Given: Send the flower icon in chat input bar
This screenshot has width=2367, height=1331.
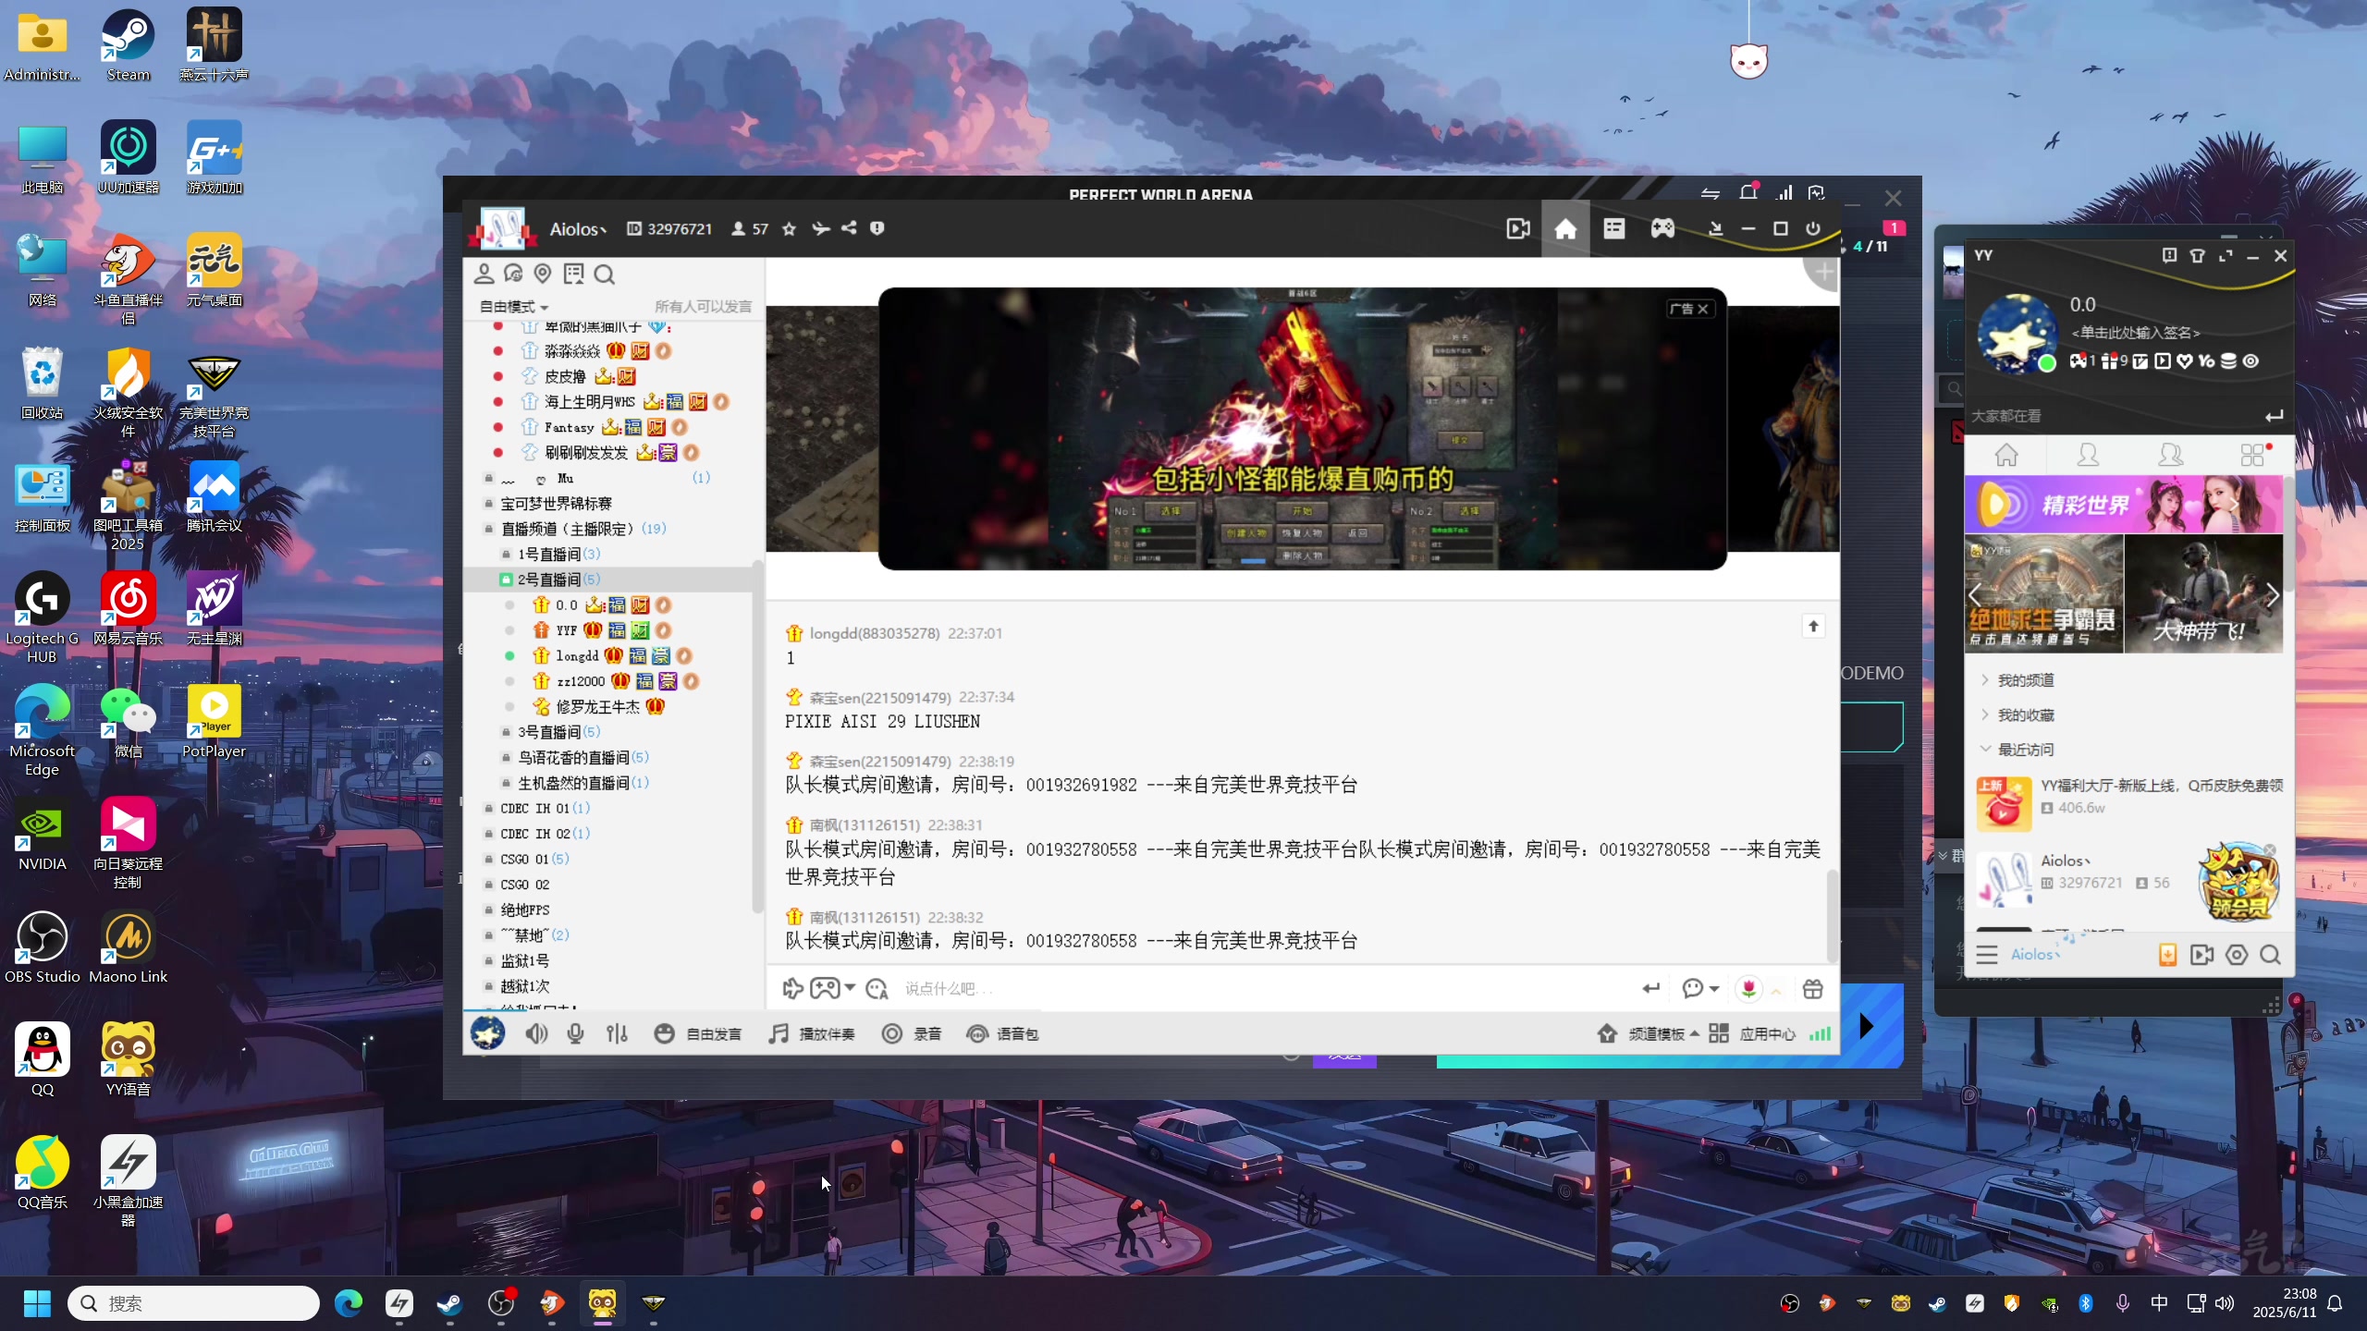Looking at the screenshot, I should pyautogui.click(x=1748, y=988).
